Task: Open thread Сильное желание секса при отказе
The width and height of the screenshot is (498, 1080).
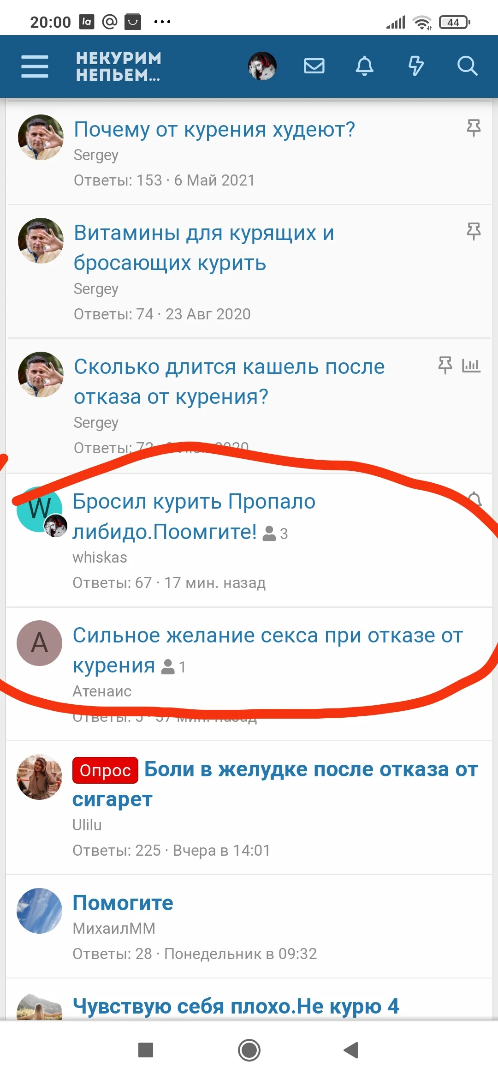Action: coord(267,650)
